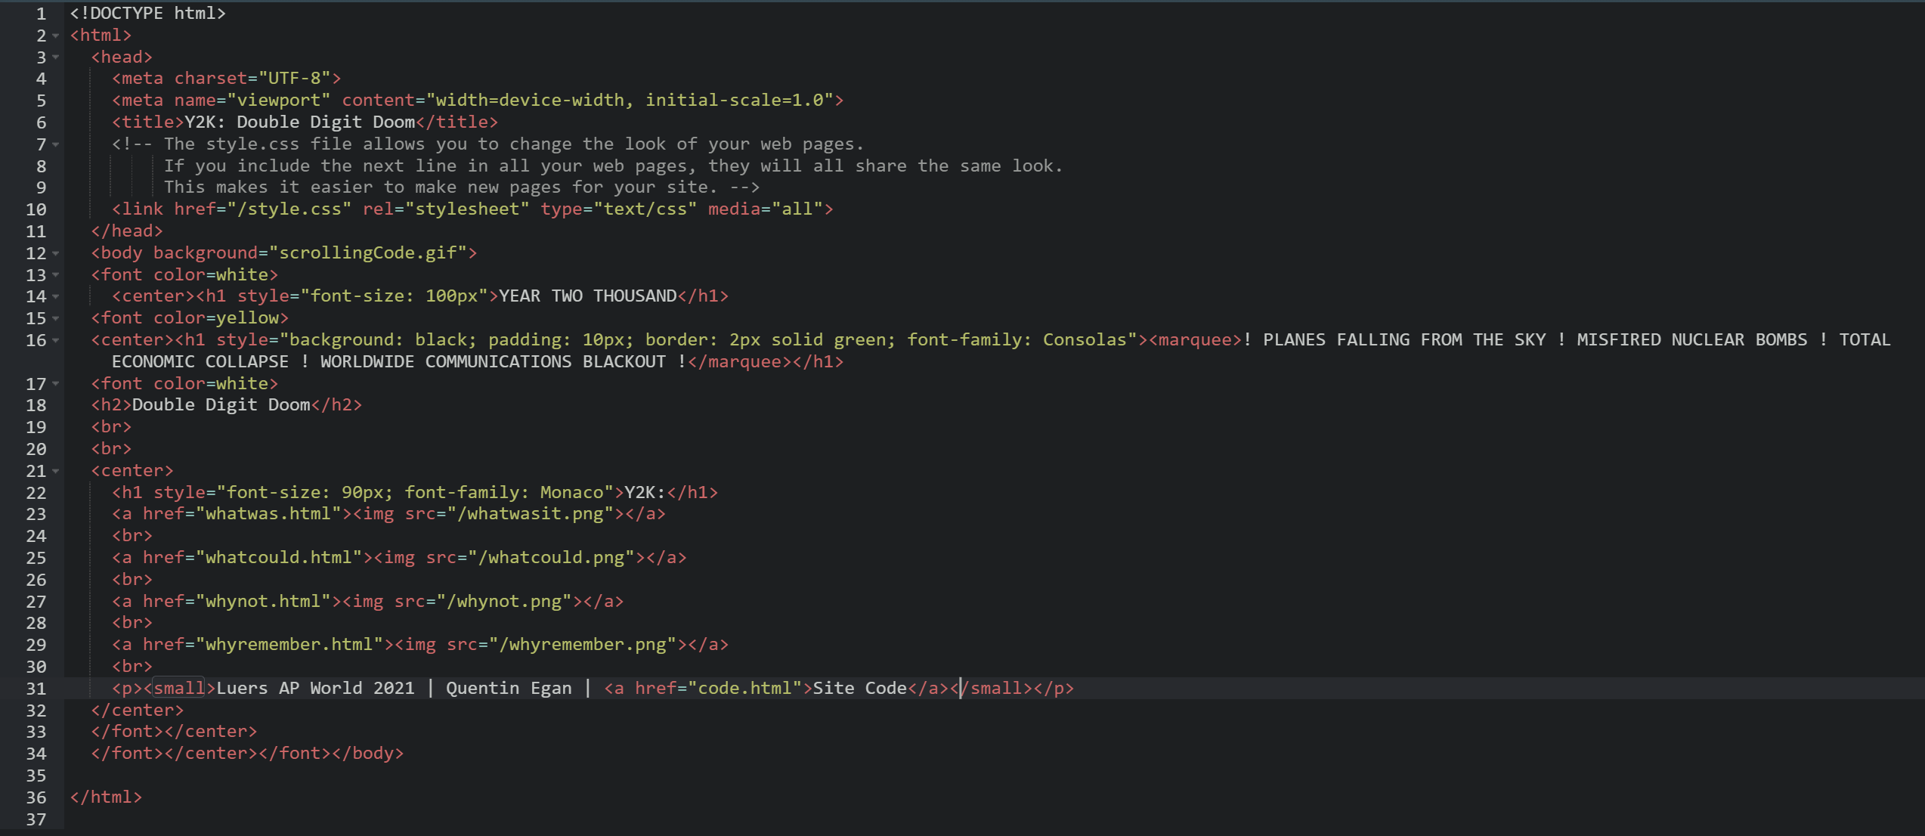This screenshot has height=836, width=1925.
Task: Fold the second font color=white tag on line 17
Action: coord(56,384)
